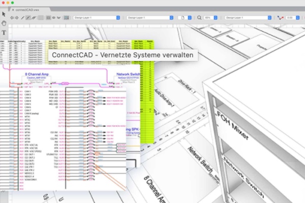Click '8 Channel Amp' label on floor plan
Screen dimensions: 305x203
point(155,189)
